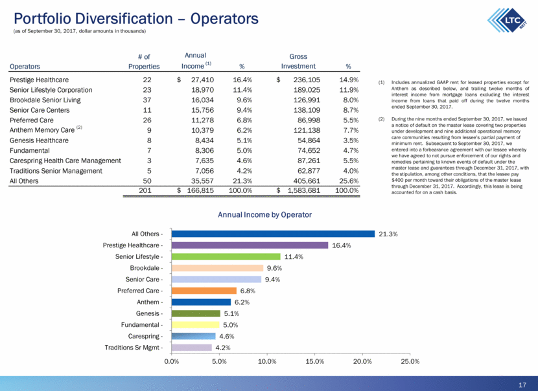Select the "Traditions Senior Management" operator name
538x391 pixels.
pyautogui.click(x=56, y=171)
